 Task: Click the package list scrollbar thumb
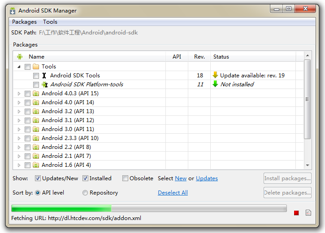point(308,99)
